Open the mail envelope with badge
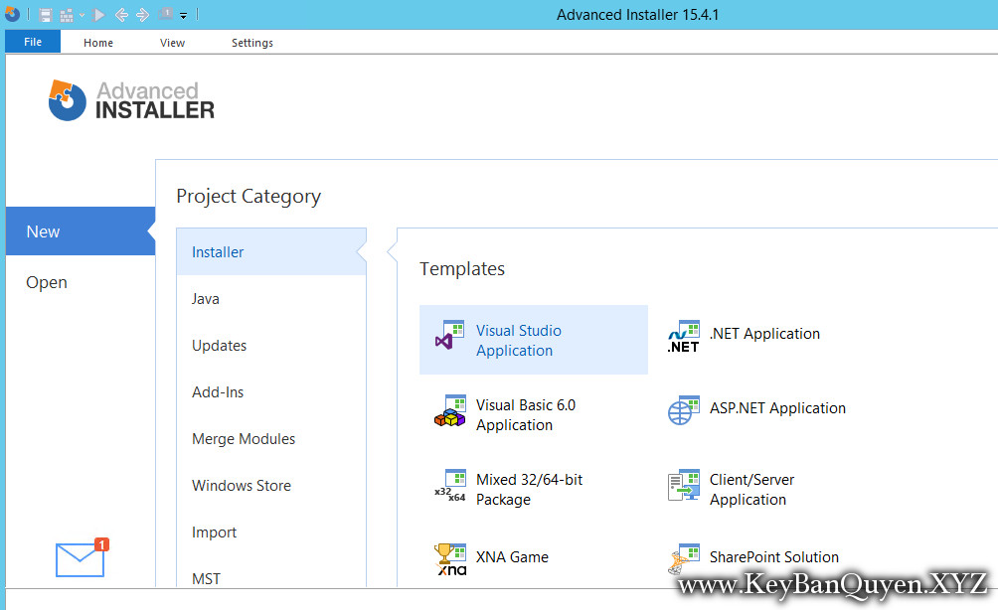This screenshot has width=998, height=610. click(83, 557)
